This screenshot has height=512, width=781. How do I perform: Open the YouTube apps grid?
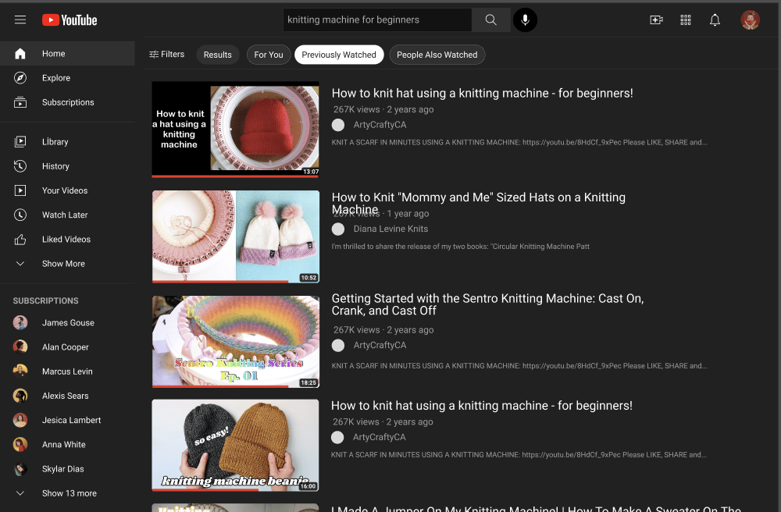coord(686,20)
